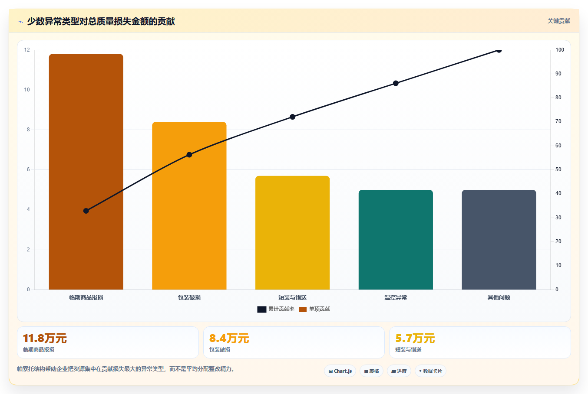Viewport: 588px width, 394px height.
Task: Click the right axis value 100
Action: [560, 50]
